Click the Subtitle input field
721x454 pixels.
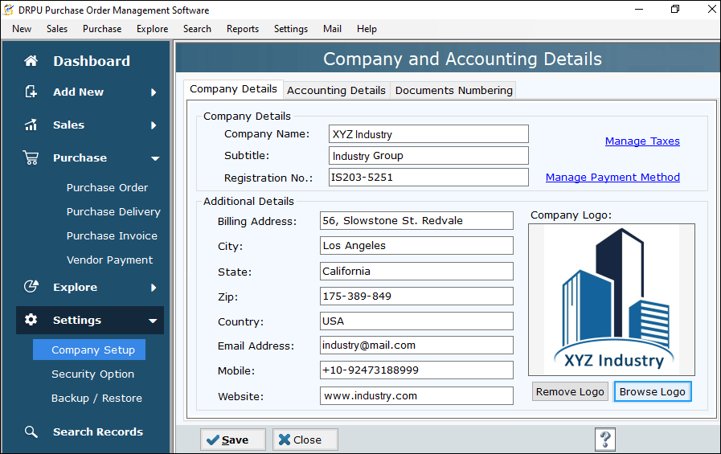point(428,155)
